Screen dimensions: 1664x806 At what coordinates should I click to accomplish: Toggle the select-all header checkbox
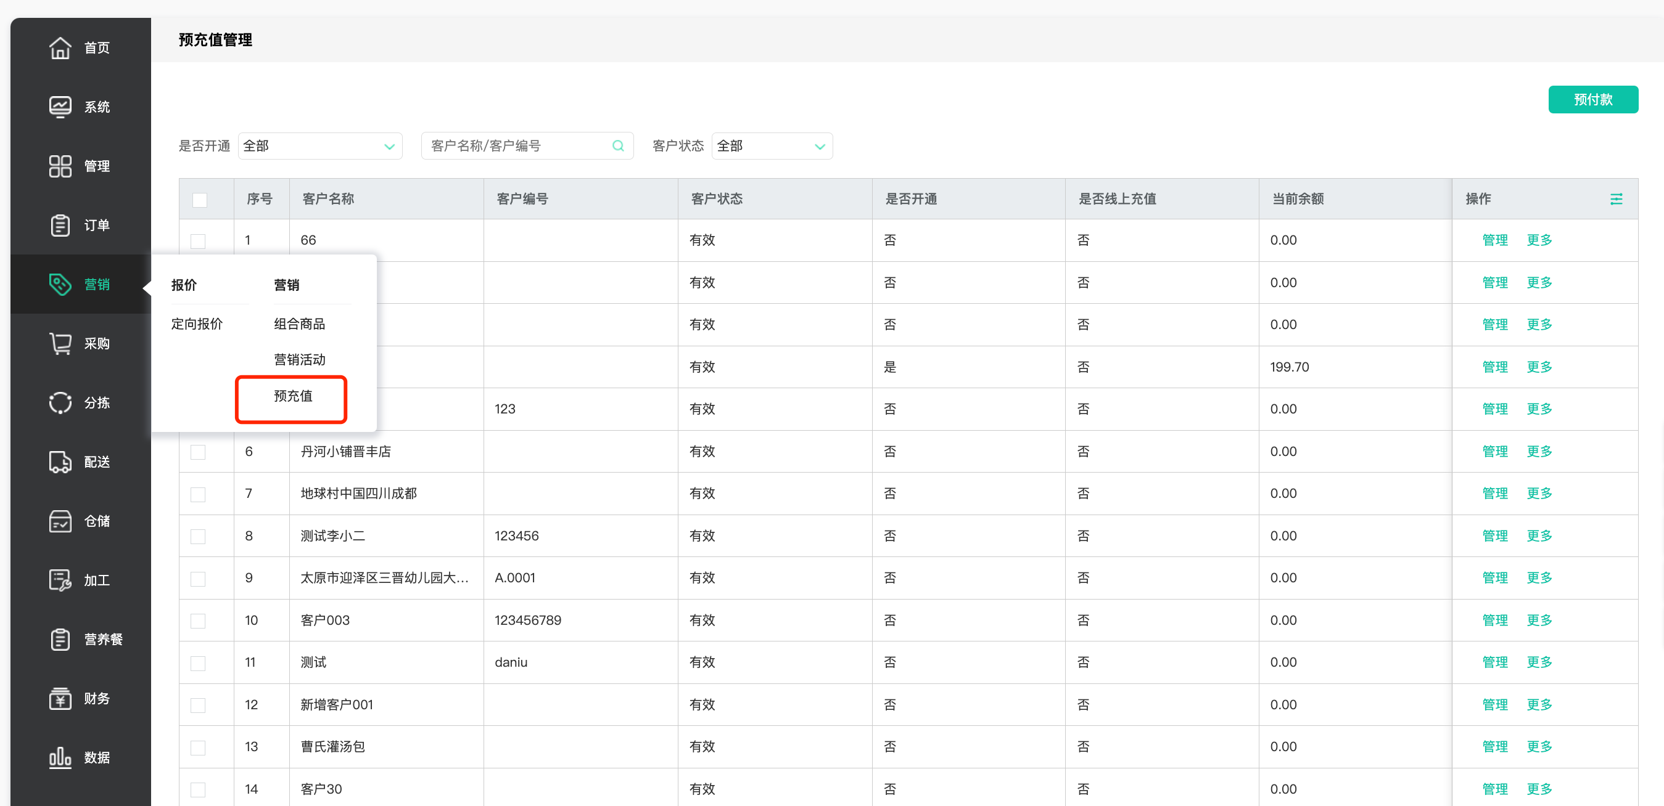click(200, 200)
